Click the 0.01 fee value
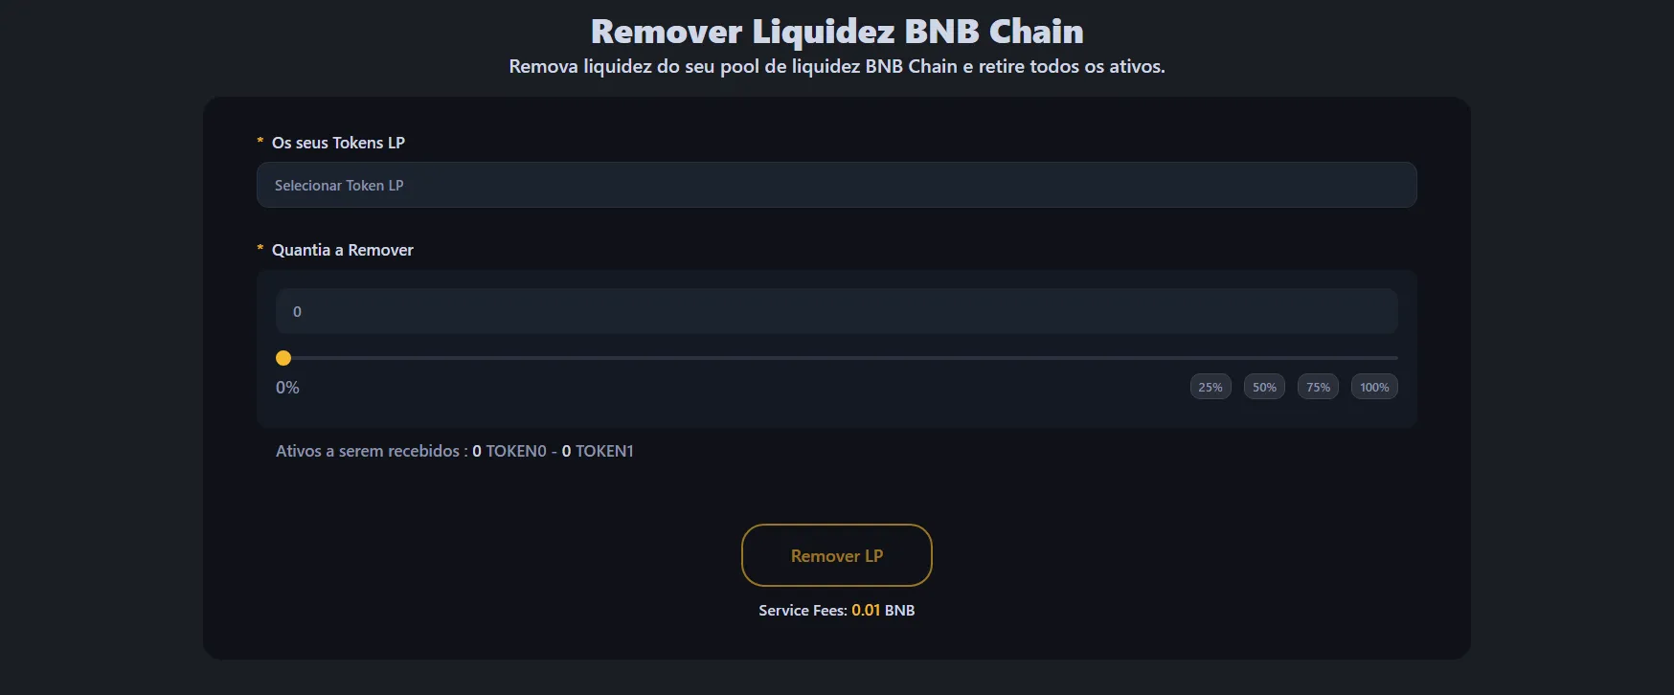Viewport: 1674px width, 695px height. pos(866,610)
